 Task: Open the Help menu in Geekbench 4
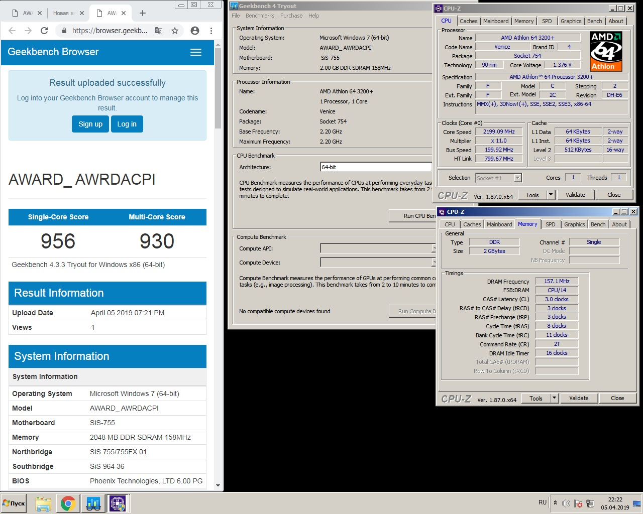click(x=314, y=16)
